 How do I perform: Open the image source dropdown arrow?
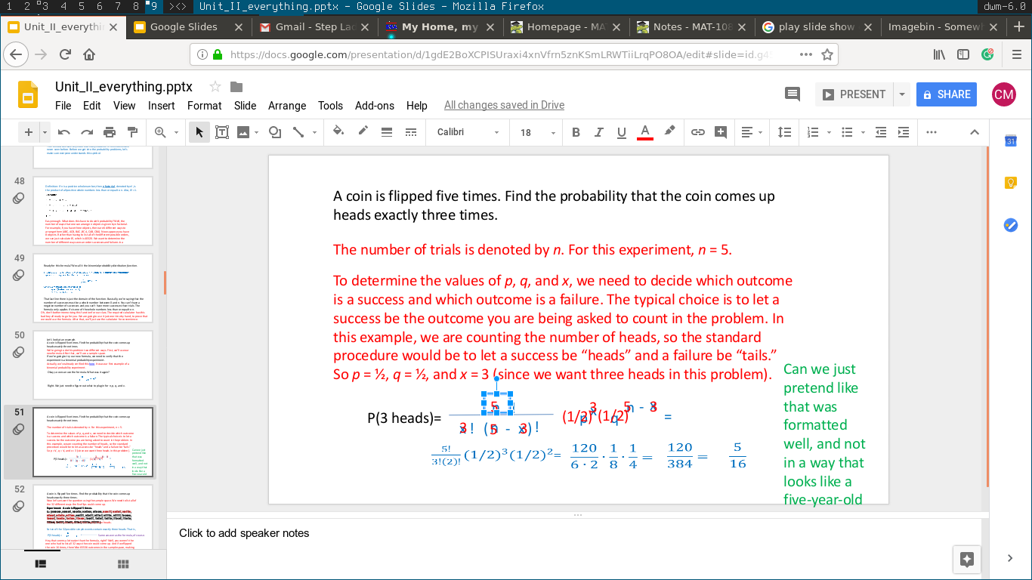[x=257, y=132]
